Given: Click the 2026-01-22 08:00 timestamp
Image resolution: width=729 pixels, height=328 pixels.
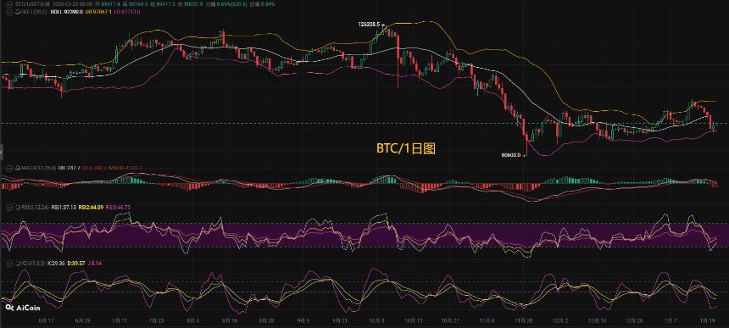Looking at the screenshot, I should (x=73, y=3).
